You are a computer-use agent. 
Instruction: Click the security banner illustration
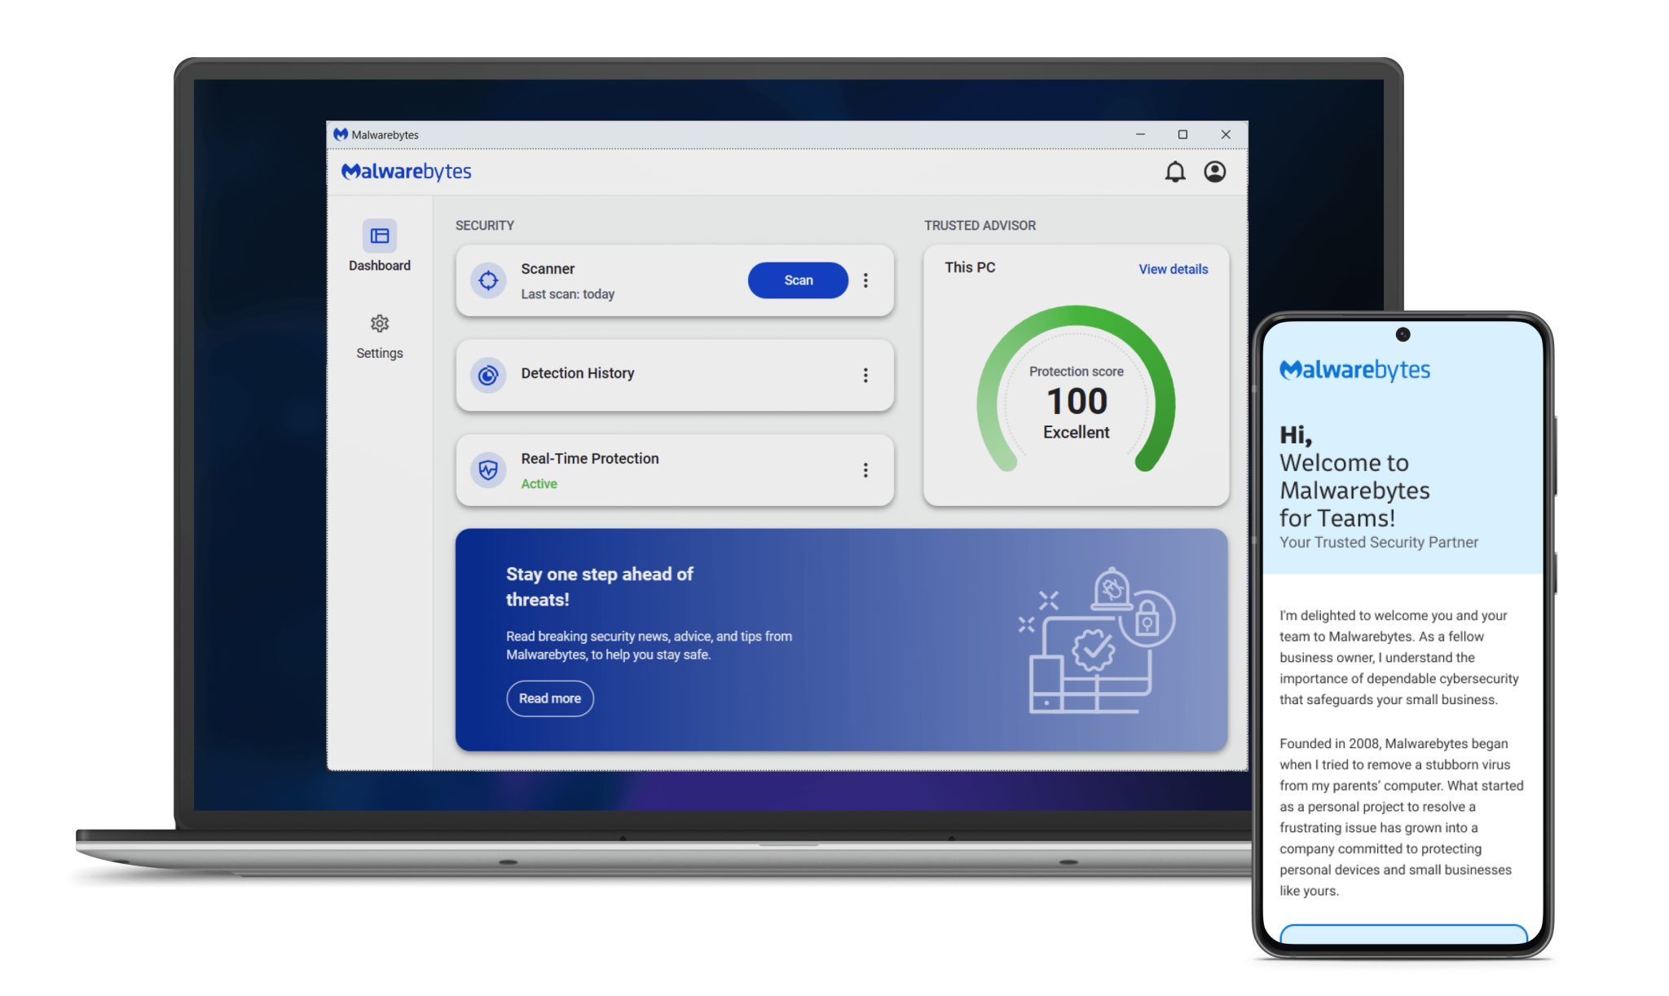point(1097,641)
